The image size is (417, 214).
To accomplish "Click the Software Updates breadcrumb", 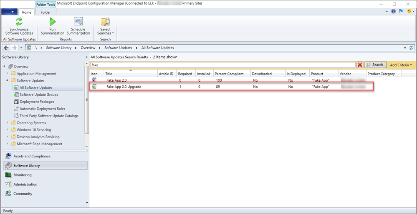I will click(118, 48).
